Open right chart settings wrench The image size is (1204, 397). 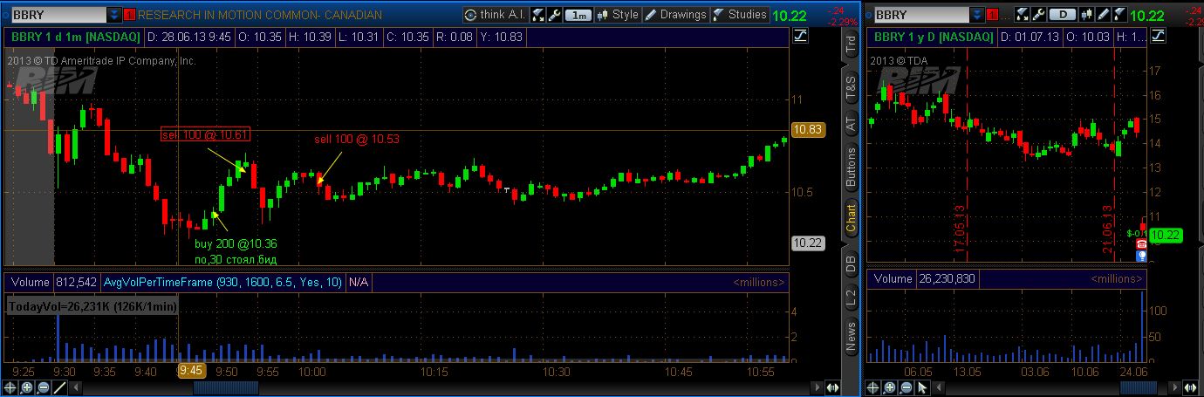click(x=1036, y=14)
